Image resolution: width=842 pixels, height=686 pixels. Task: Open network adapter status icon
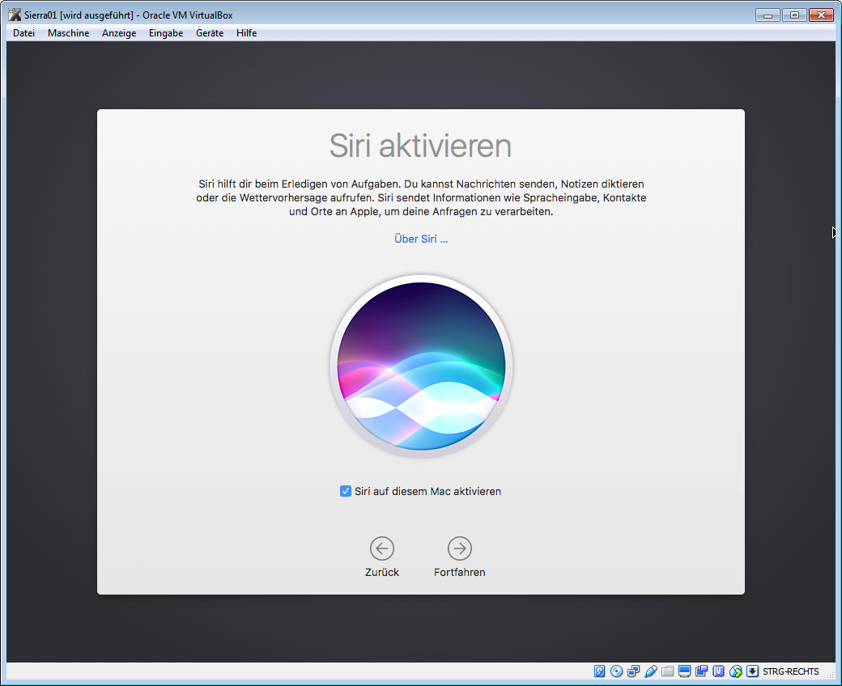(x=634, y=671)
